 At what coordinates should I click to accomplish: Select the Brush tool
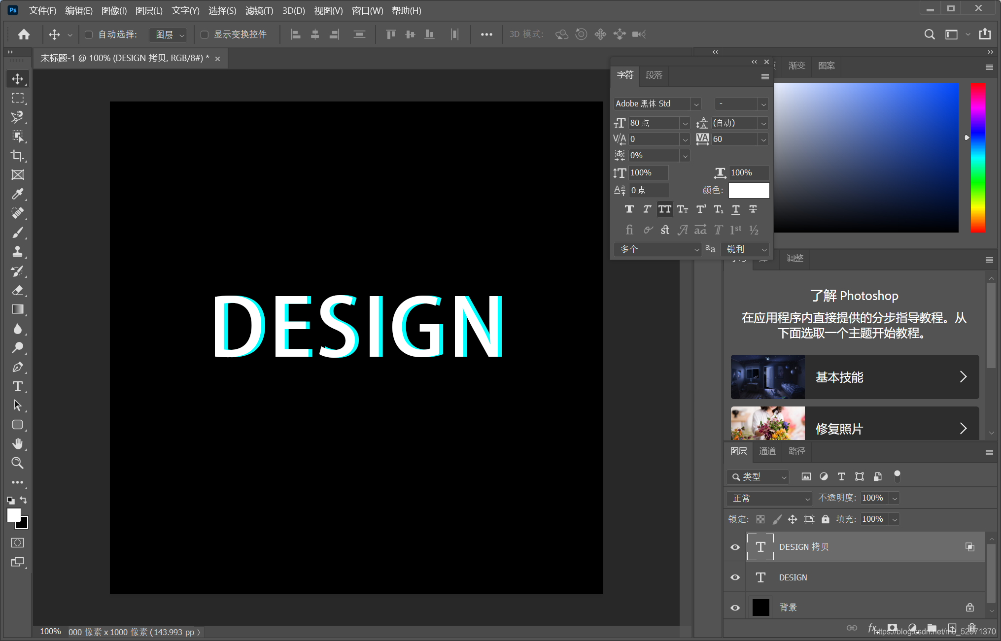18,233
